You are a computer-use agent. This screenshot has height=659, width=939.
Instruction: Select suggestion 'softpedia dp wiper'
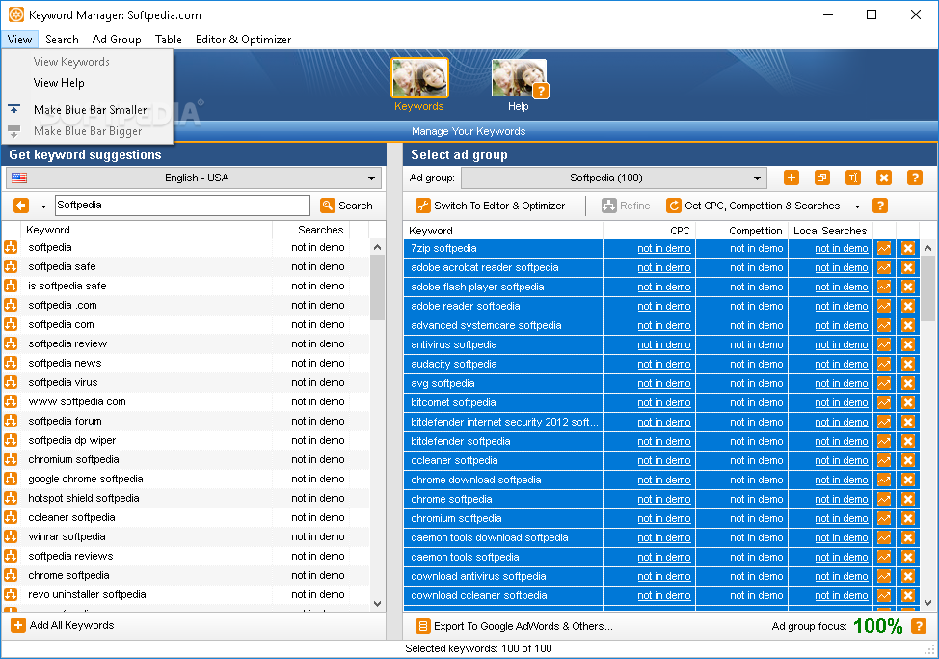click(186, 440)
